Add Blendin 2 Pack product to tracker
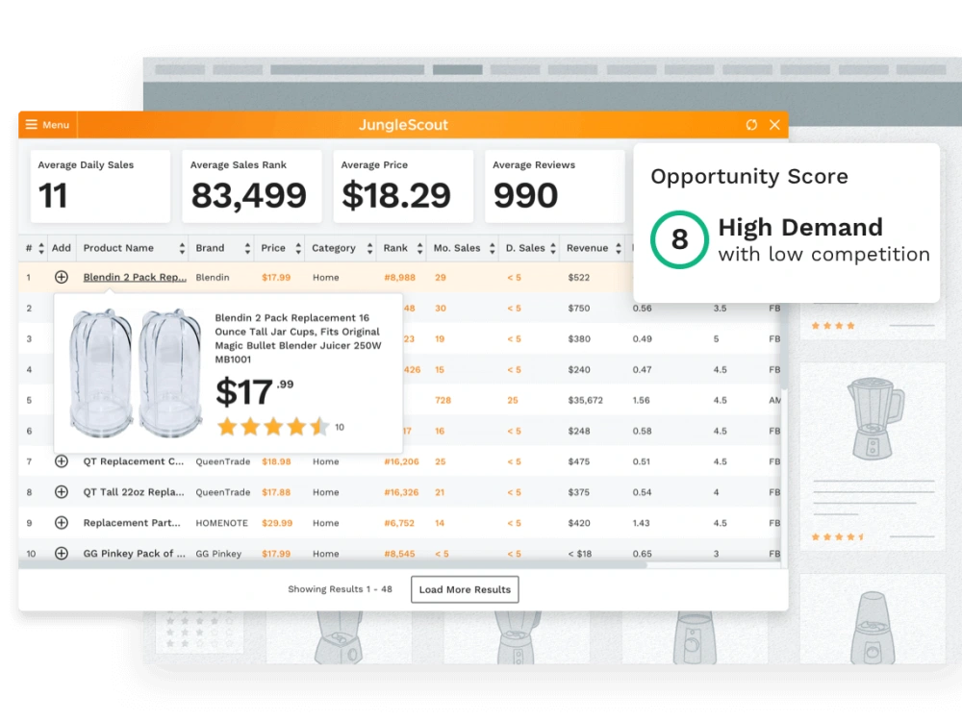Viewport: 962px width, 721px height. 62,277
